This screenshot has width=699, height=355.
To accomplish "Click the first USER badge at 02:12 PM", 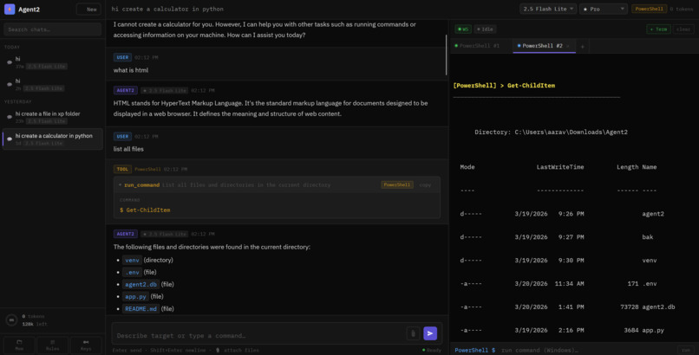I will pyautogui.click(x=122, y=57).
